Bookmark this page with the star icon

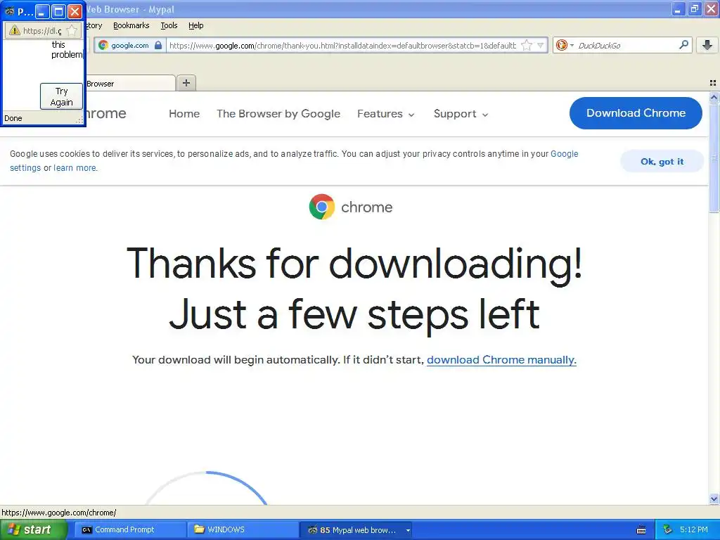527,45
